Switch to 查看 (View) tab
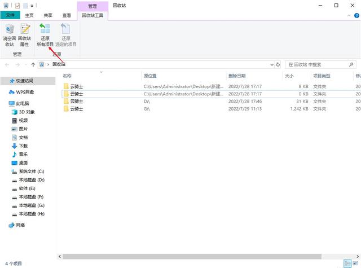The width and height of the screenshot is (361, 268). click(x=67, y=15)
